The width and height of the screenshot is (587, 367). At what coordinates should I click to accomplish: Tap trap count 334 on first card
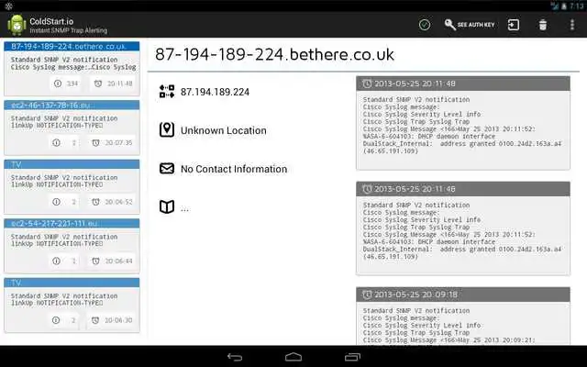tap(72, 83)
